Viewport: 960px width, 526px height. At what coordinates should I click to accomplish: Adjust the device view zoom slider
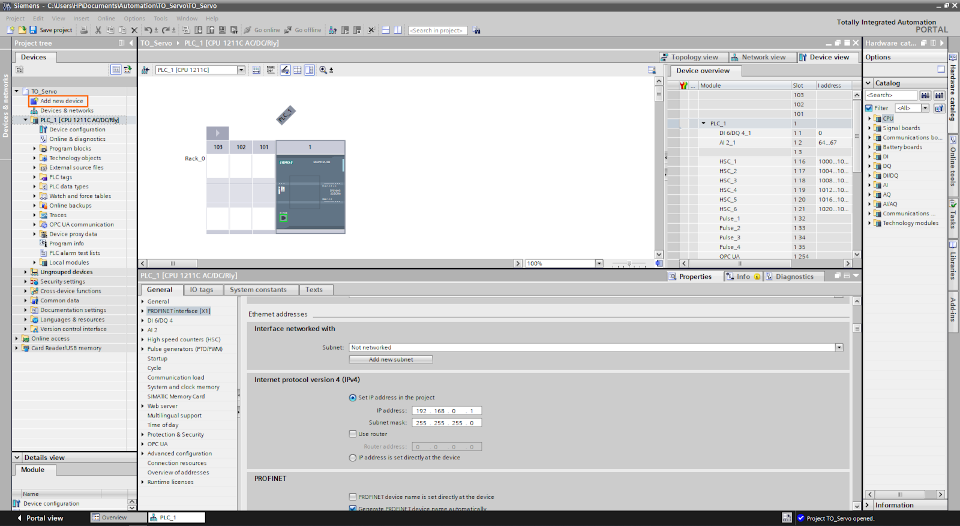coord(628,263)
